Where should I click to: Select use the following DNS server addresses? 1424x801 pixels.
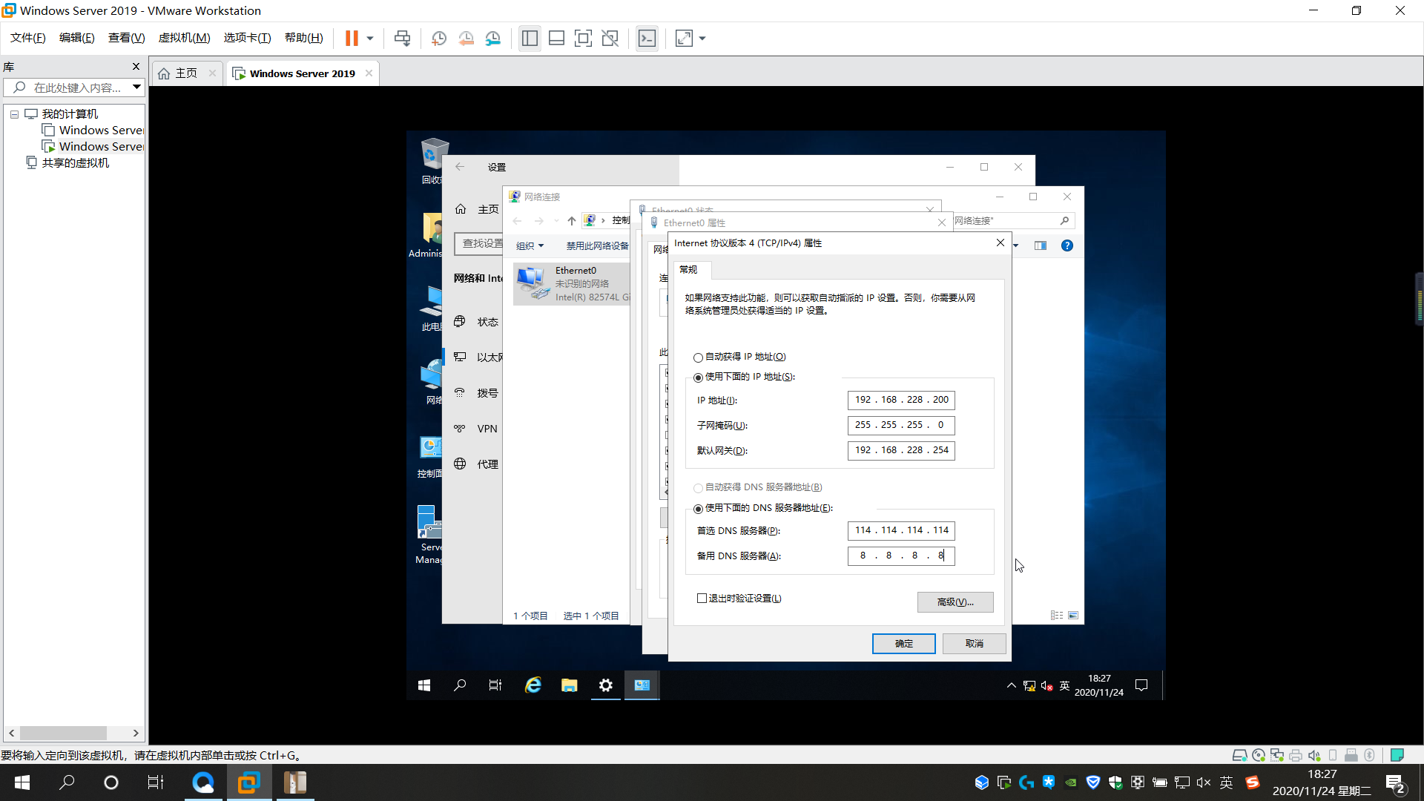[x=698, y=509]
